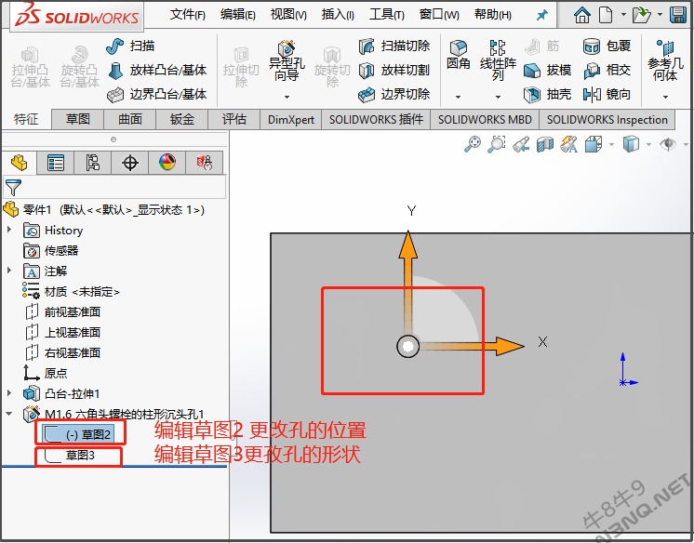Expand the 注解 annotations node
The width and height of the screenshot is (694, 543).
(9, 270)
